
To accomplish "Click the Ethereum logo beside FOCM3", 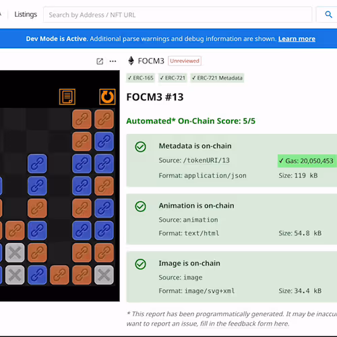I will coord(131,61).
